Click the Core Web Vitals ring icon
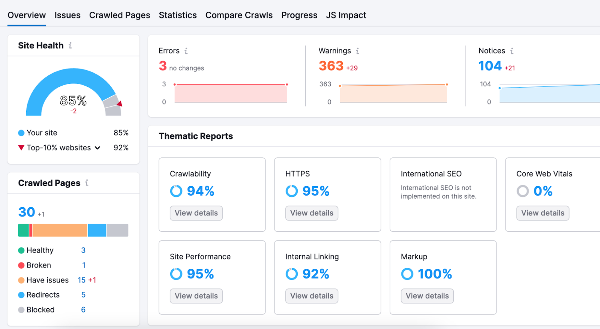Screen dimensions: 600x329 click(523, 191)
